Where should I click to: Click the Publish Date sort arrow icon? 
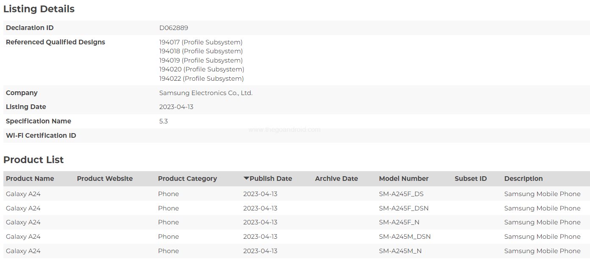246,178
